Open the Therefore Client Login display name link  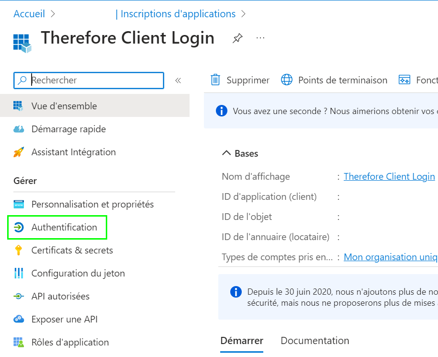[389, 176]
